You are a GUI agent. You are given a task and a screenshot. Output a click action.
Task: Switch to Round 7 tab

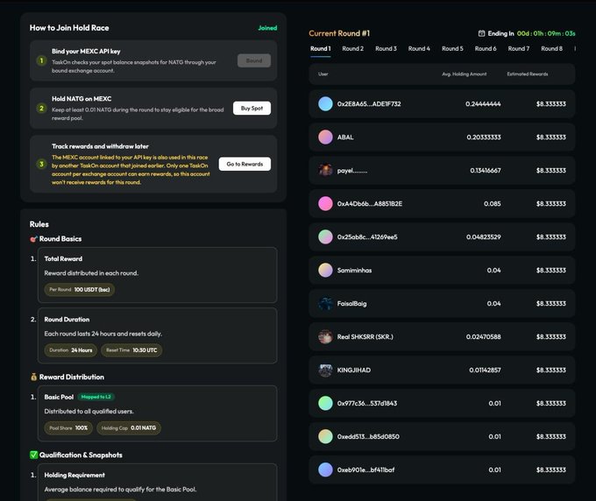click(x=519, y=49)
